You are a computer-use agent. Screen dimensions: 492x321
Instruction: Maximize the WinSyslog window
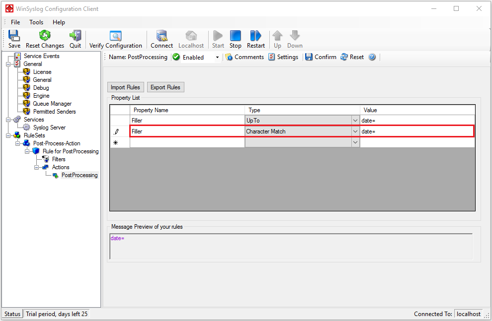(456, 9)
